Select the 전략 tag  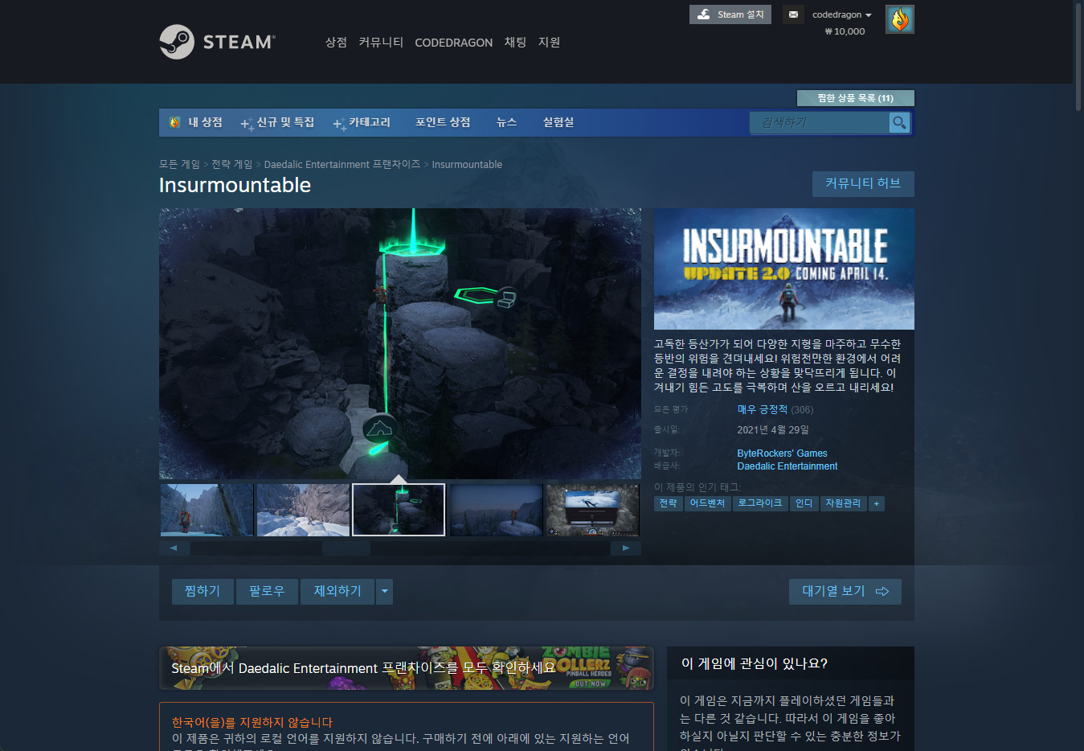click(669, 503)
